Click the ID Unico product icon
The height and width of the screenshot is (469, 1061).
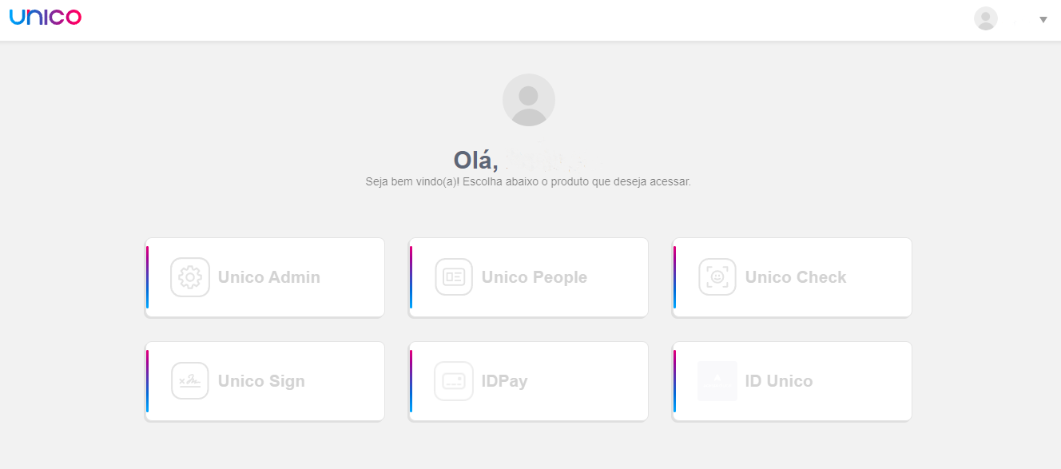pyautogui.click(x=717, y=381)
